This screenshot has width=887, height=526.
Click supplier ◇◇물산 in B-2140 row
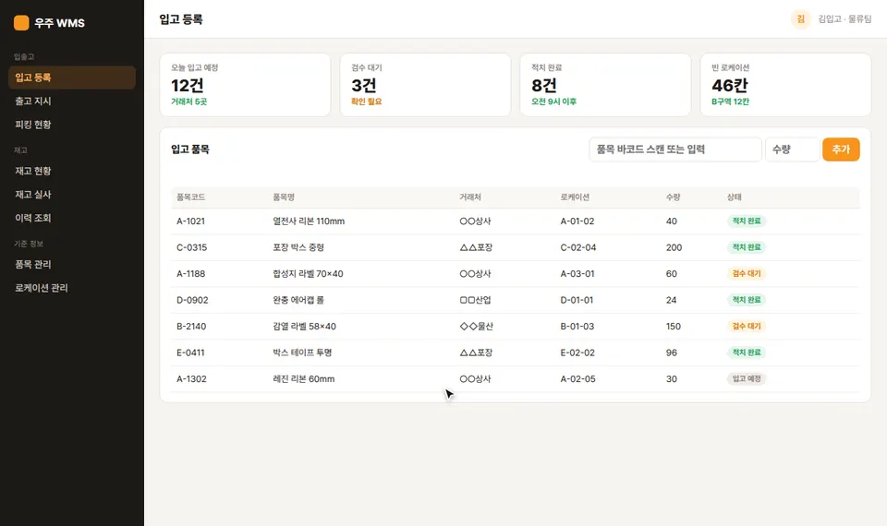tap(477, 327)
